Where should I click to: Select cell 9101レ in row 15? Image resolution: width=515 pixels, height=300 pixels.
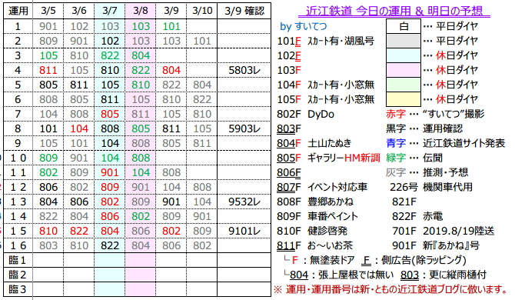tap(244, 231)
